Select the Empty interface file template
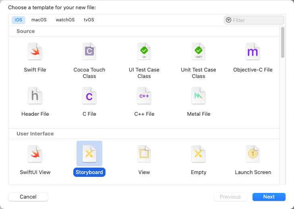 point(198,154)
